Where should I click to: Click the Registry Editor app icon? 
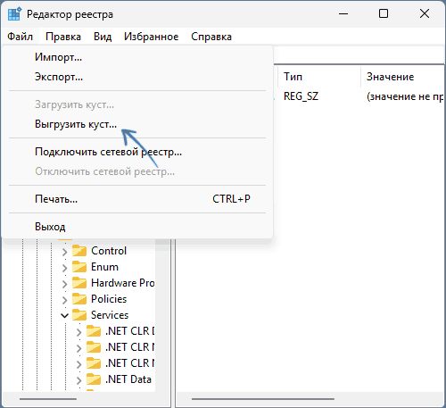pos(14,14)
